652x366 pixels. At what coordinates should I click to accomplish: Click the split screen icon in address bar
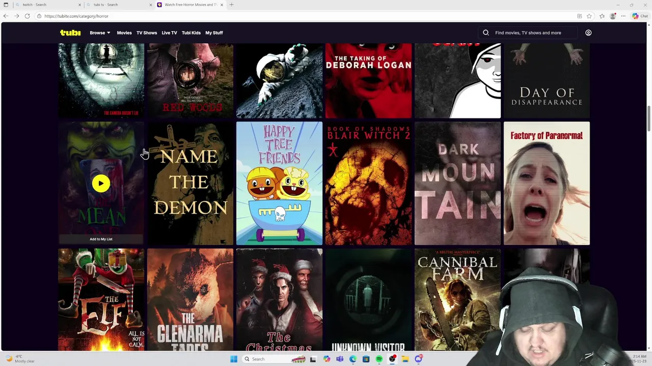pyautogui.click(x=580, y=16)
